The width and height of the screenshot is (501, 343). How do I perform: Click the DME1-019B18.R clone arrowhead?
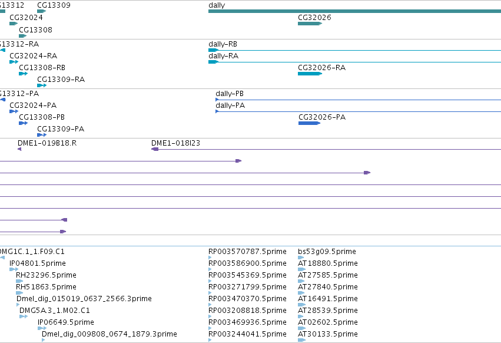coord(19,149)
